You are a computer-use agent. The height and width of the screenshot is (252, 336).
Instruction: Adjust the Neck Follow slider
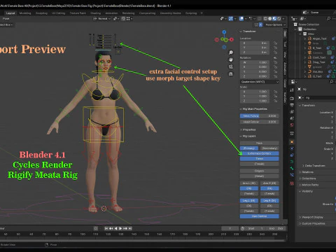259,116
